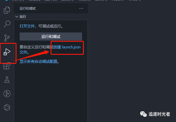Open the Explorer view in activity bar
This screenshot has height=122, width=176.
coord(7,10)
